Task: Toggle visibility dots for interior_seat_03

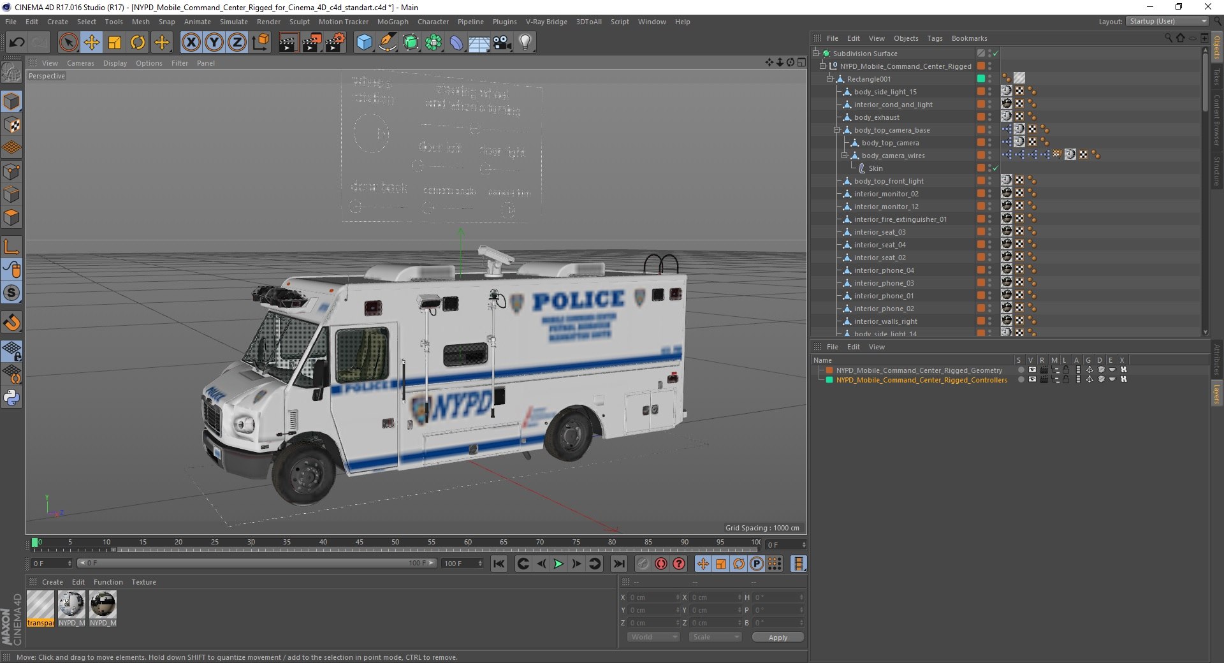Action: 990,232
